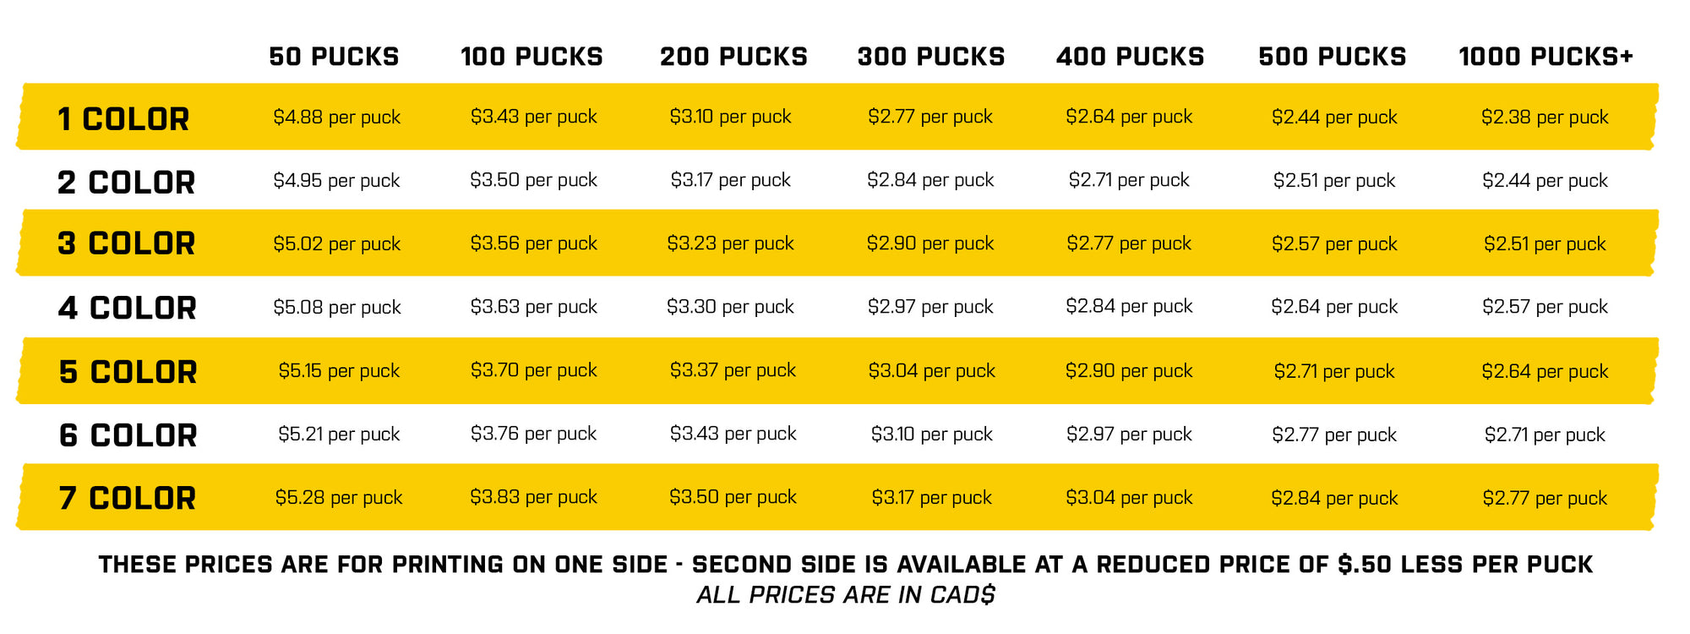Select the 7 COLOR row label
1690x634 pixels.
(127, 499)
